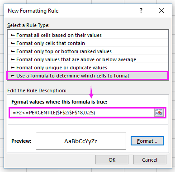Click the 'New Formatting Rule' title bar
175x172 pixels.
pos(72,11)
